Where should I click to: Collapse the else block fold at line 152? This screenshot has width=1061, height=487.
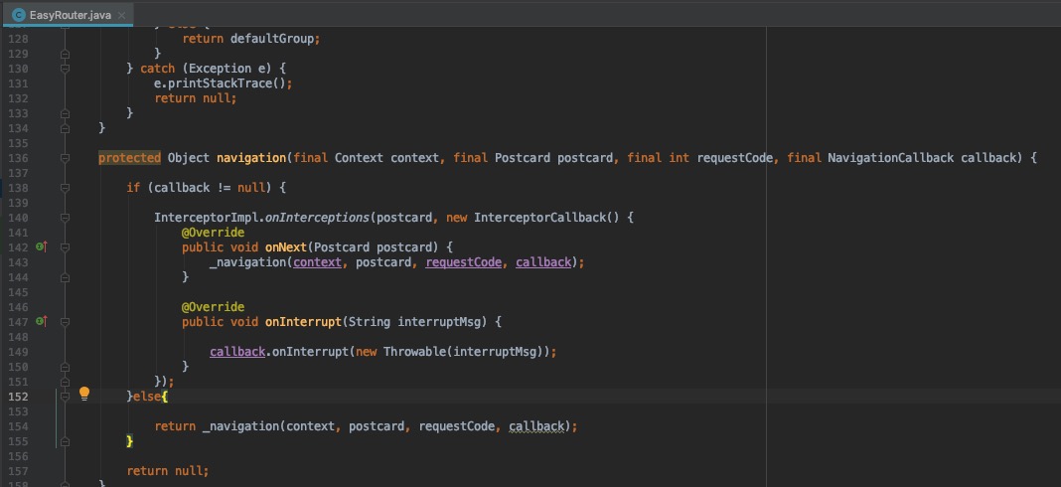pos(65,397)
